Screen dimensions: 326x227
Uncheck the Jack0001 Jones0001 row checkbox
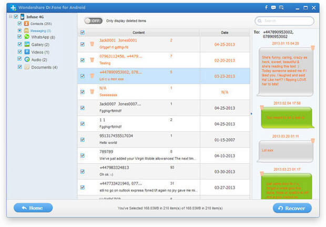coord(83,44)
